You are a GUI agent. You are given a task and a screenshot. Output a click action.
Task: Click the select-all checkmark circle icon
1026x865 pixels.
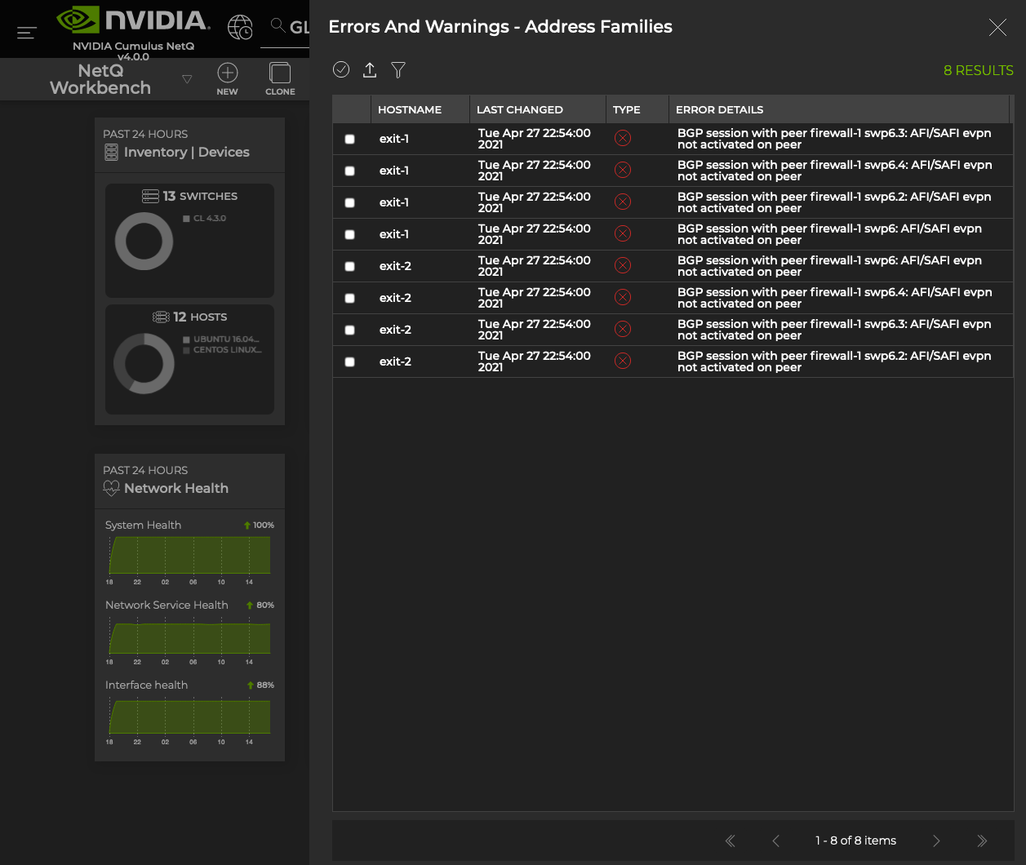pos(341,70)
